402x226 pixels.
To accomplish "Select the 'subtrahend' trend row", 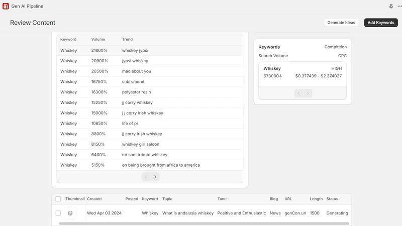I will [150, 82].
